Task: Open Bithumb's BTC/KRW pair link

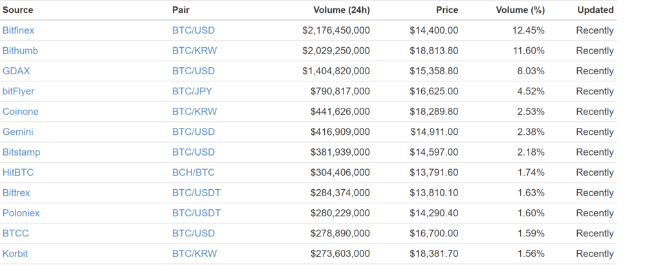Action: coord(194,50)
